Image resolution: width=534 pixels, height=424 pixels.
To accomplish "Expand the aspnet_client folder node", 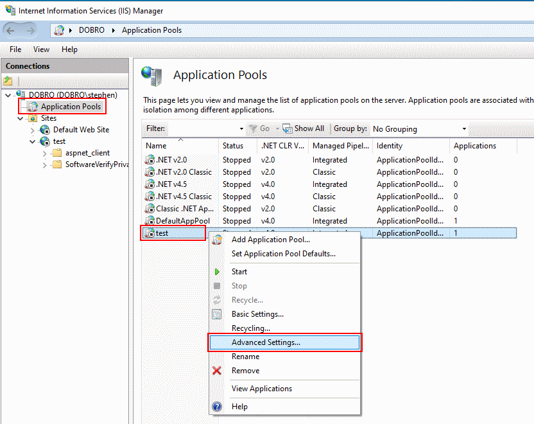I will pyautogui.click(x=45, y=154).
